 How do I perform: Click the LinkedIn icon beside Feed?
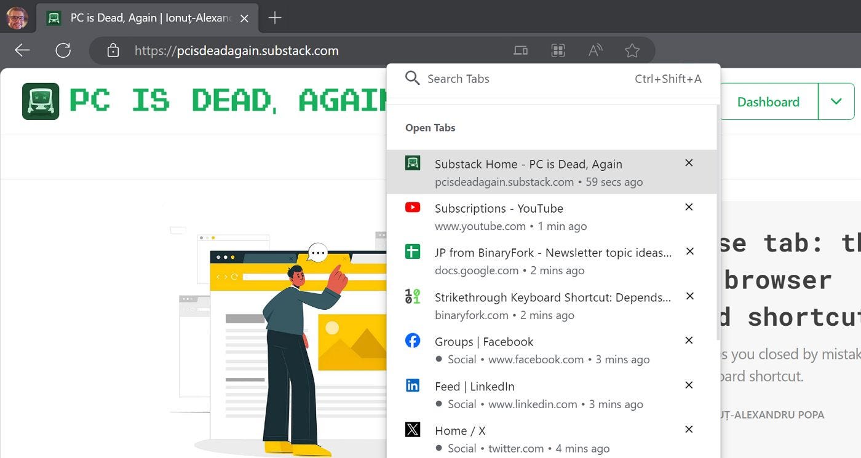click(x=412, y=385)
